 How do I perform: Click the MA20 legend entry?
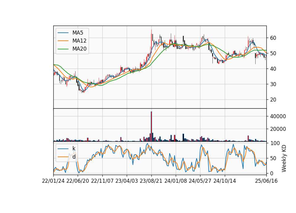pos(72,49)
